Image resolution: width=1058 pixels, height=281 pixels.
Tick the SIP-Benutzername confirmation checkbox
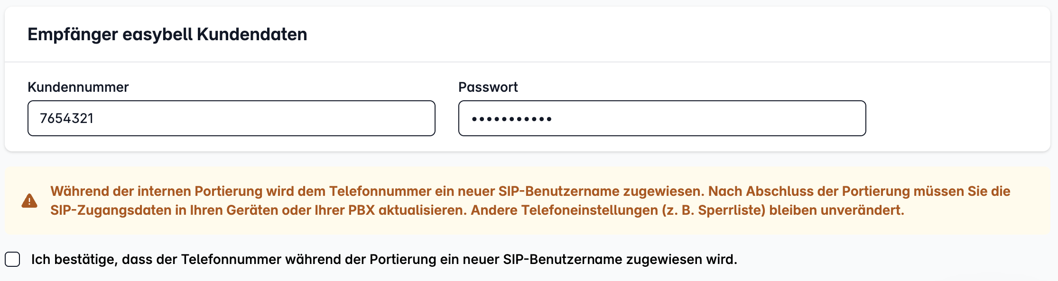(13, 259)
